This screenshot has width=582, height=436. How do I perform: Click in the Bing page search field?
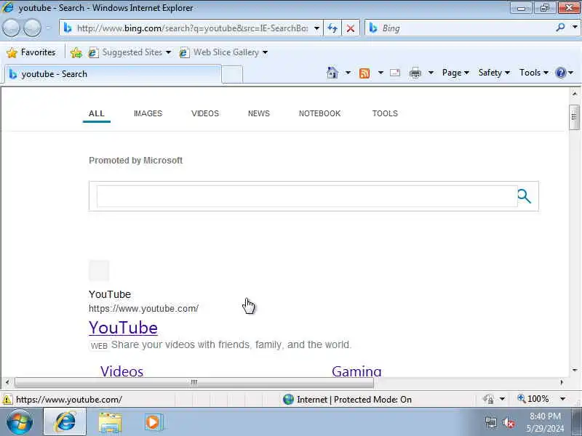307,196
